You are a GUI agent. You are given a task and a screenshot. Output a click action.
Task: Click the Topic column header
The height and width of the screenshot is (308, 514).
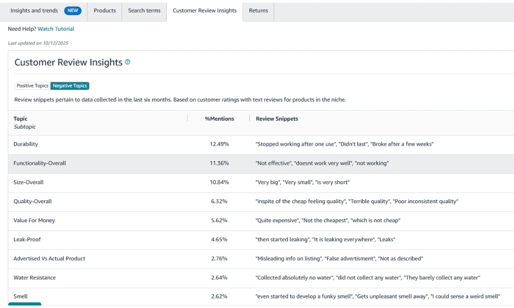21,119
